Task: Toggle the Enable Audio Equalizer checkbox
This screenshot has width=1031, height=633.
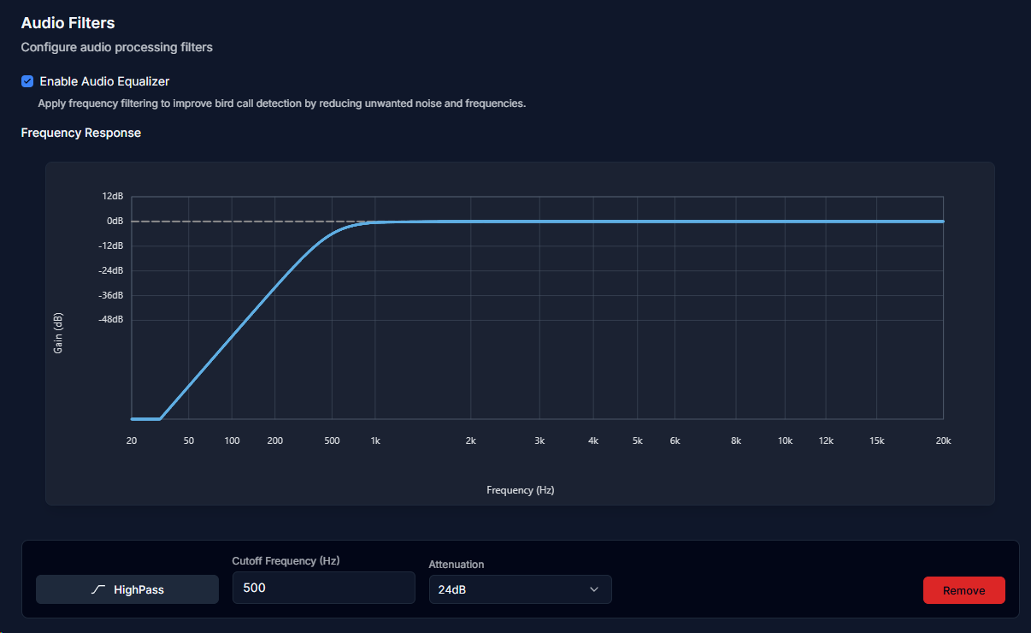Action: click(x=27, y=81)
